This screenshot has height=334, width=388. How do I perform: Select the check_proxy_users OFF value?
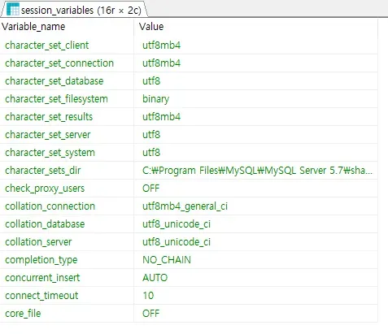pos(150,189)
